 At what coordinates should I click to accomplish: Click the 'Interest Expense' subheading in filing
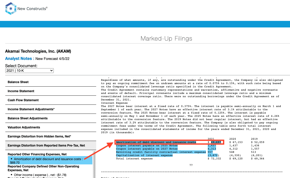pyautogui.click(x=114, y=103)
